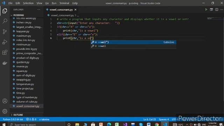Open volume of cube.py file
Viewport: 224px width, 126px height.
point(27,101)
